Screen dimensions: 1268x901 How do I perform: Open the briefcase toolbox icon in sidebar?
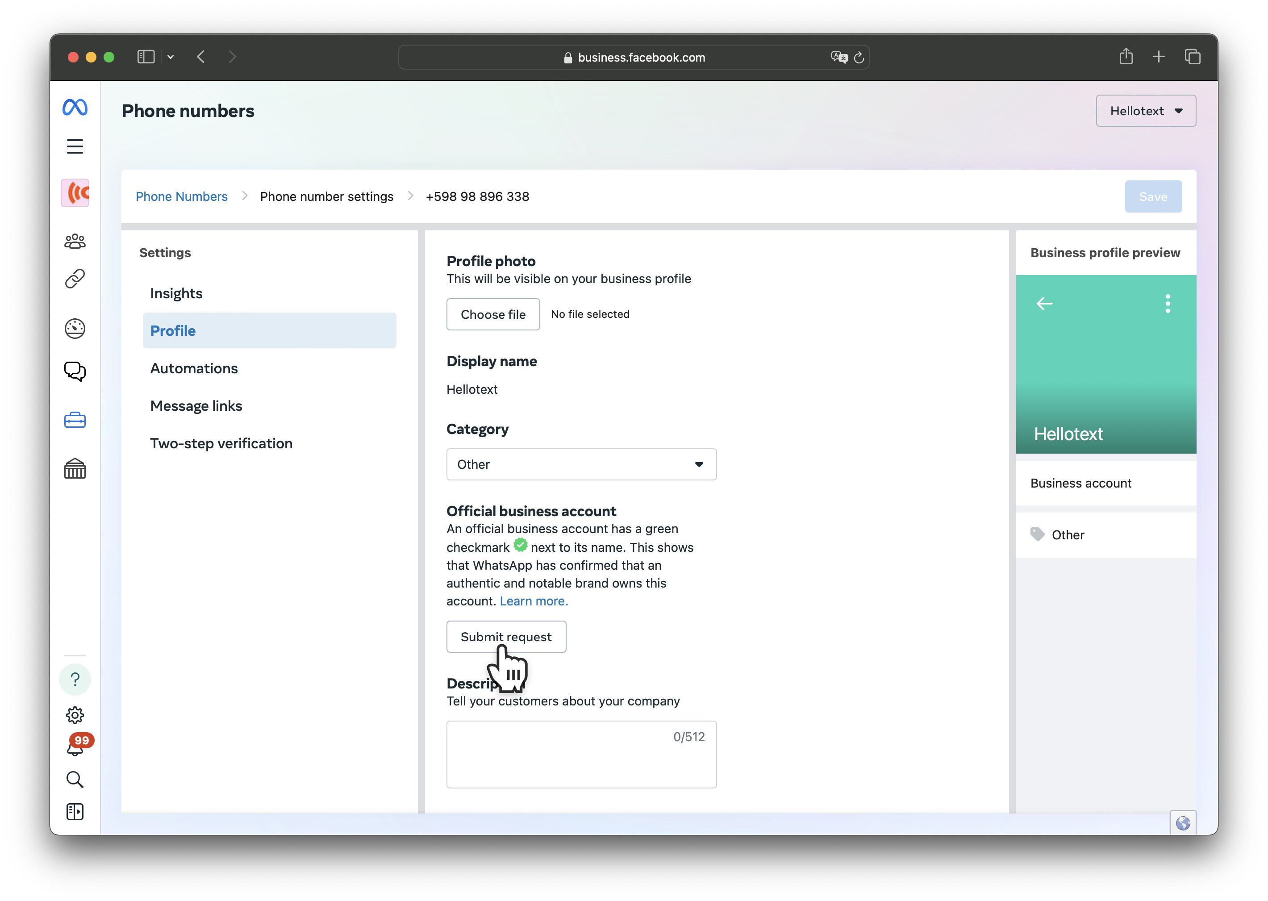coord(75,420)
